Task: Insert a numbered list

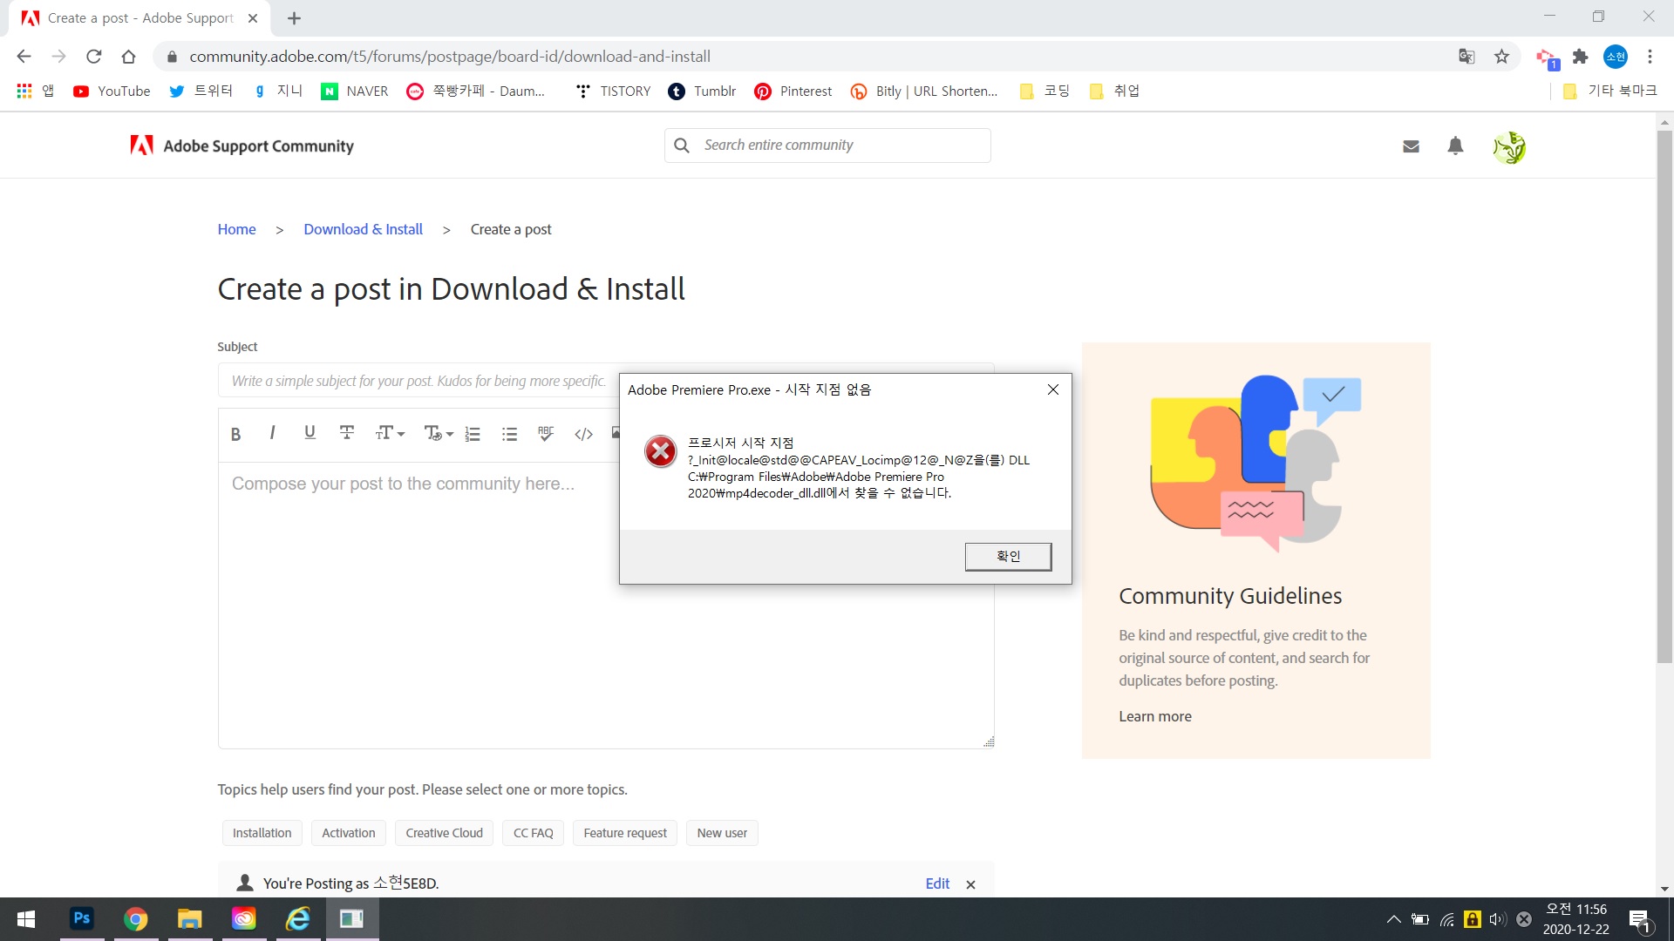Action: coord(473,433)
